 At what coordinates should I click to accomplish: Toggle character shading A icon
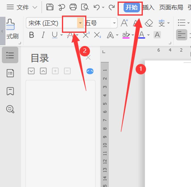157,35
